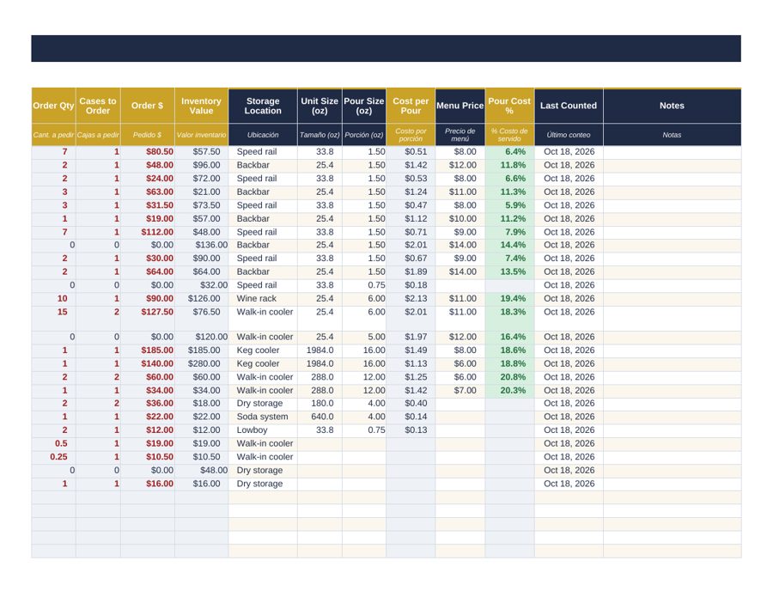Viewport: 773px width, 597px height.
Task: Select the "640.0" unit size cell
Action: point(320,417)
